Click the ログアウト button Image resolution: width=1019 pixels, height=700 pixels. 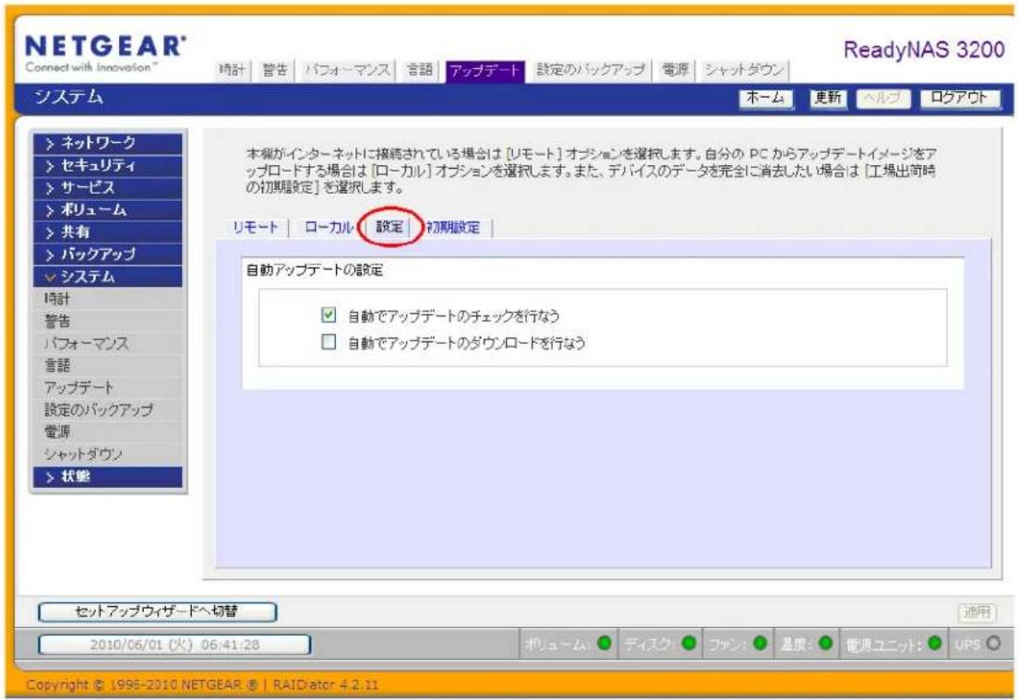[960, 98]
